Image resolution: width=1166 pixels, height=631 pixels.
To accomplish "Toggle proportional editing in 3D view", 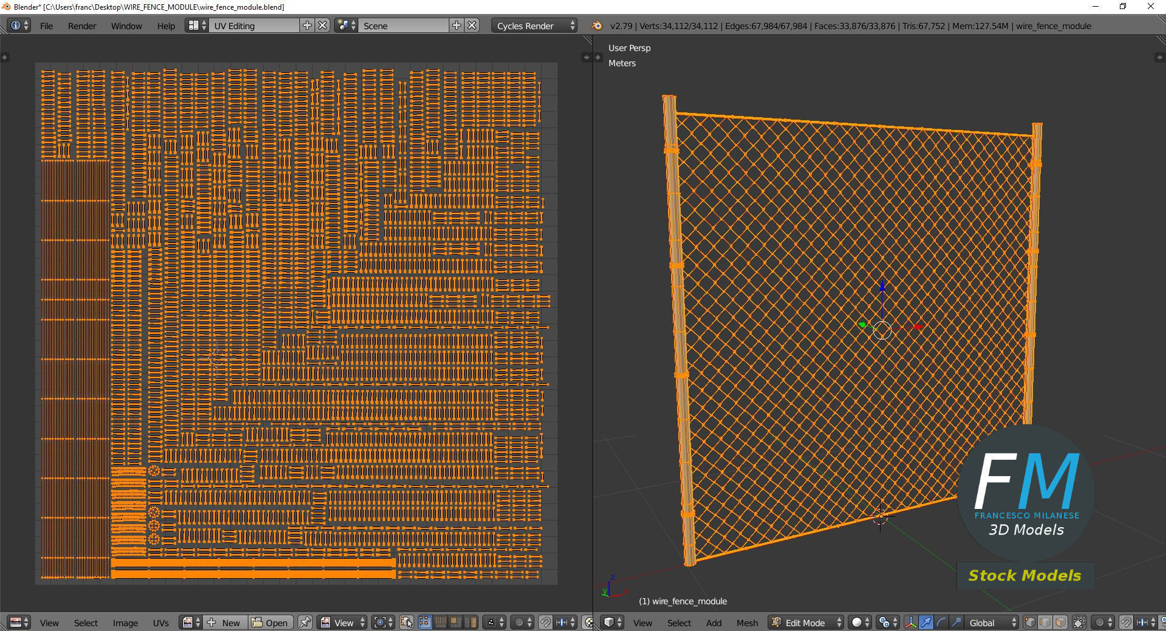I will click(1103, 622).
